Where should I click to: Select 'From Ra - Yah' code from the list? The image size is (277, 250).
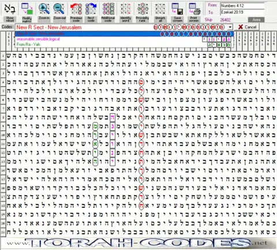point(124,44)
